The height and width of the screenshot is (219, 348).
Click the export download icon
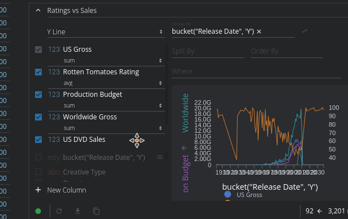point(78,211)
